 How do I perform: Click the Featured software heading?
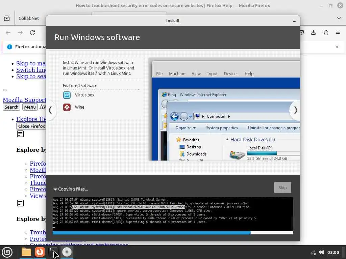click(x=80, y=85)
